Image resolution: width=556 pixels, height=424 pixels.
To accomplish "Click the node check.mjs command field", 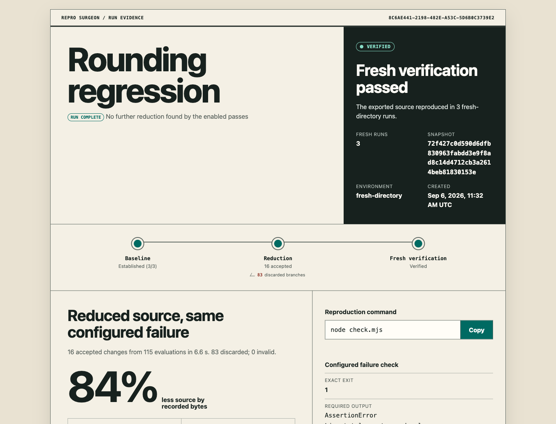I will 393,330.
